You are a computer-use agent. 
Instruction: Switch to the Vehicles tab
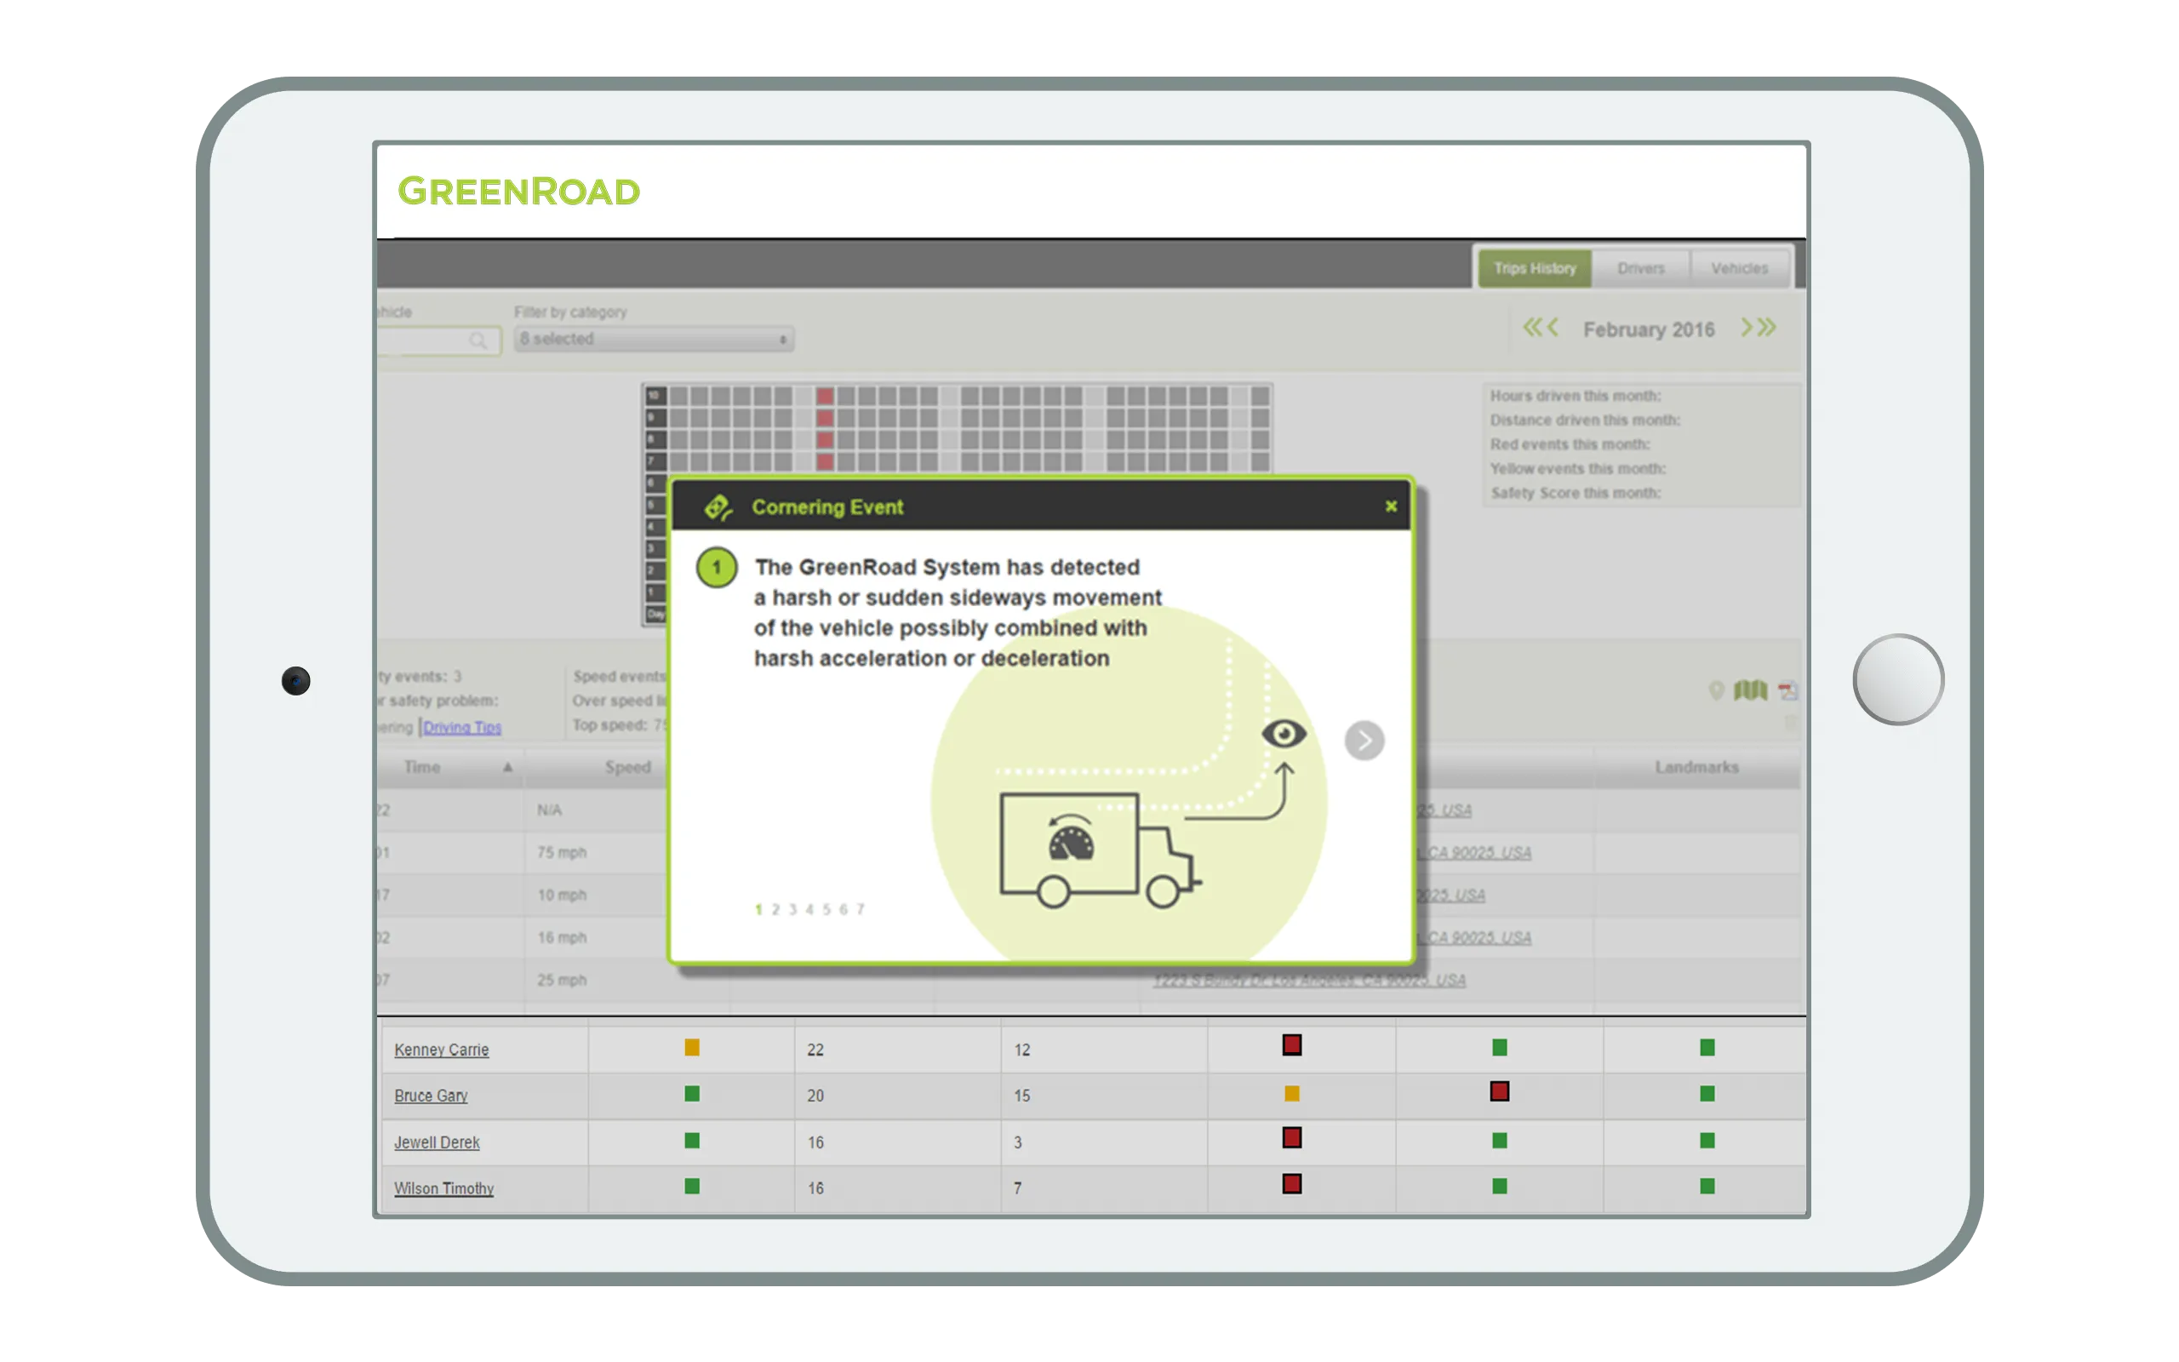pos(1739,268)
